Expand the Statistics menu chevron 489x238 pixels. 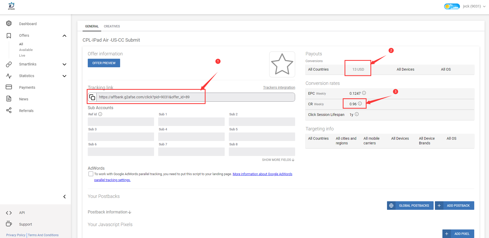pyautogui.click(x=64, y=76)
